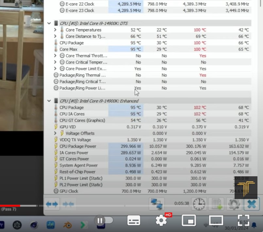This screenshot has width=263, height=232.
Task: Click the red video progress bar
Action: (10, 206)
